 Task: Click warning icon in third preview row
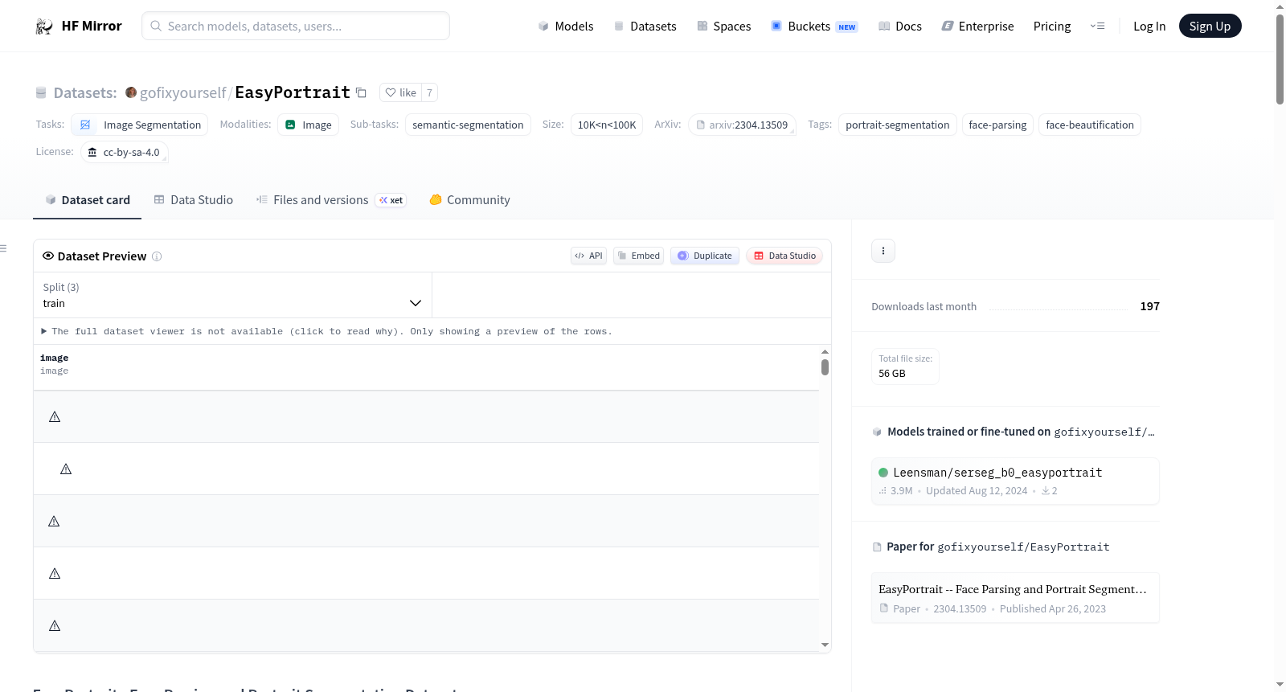point(54,522)
